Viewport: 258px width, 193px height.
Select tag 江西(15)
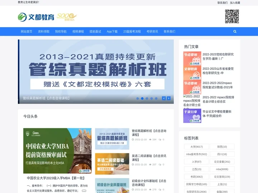196,169
